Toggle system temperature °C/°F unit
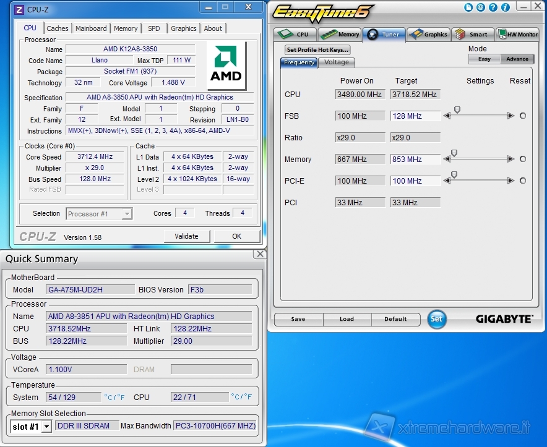Image resolution: width=547 pixels, height=447 pixels. [114, 397]
